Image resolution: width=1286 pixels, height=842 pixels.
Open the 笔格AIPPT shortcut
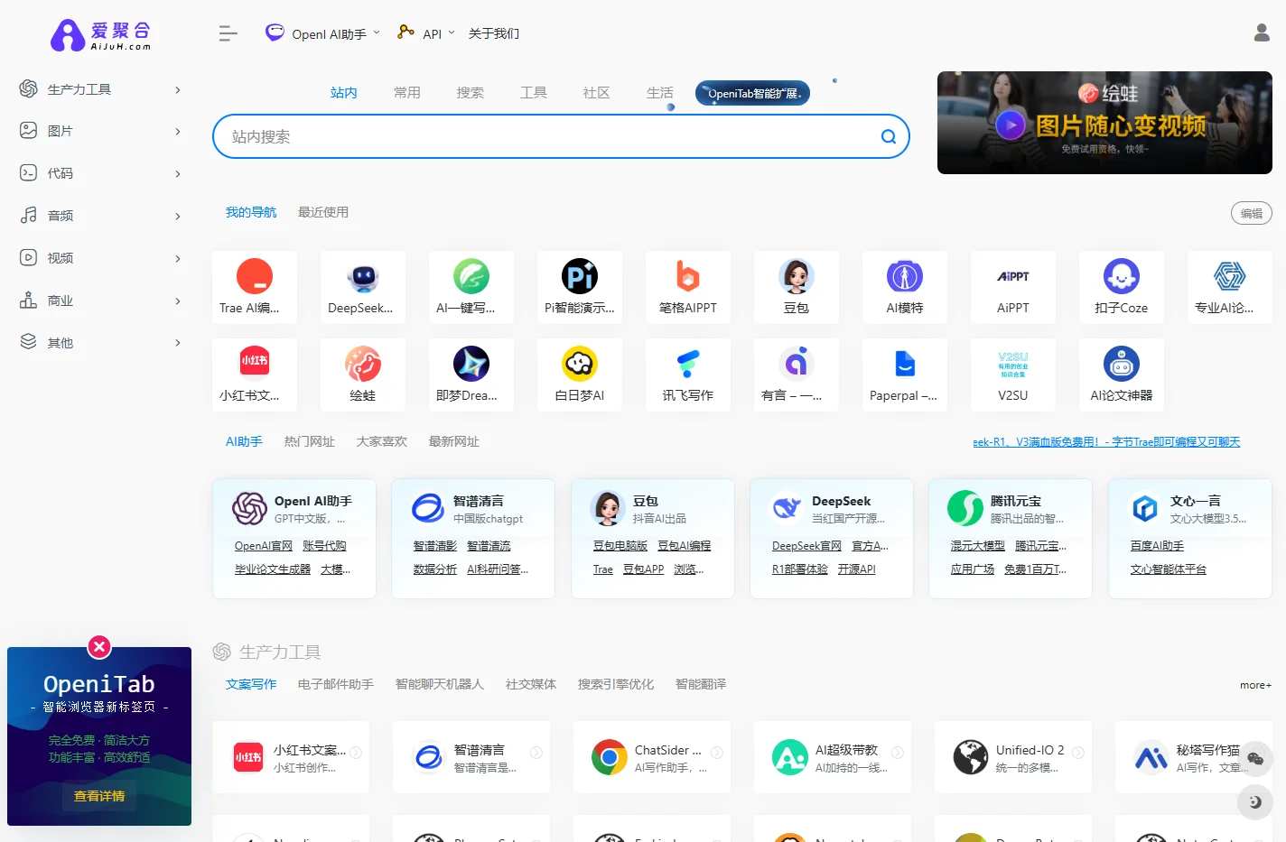pyautogui.click(x=688, y=287)
